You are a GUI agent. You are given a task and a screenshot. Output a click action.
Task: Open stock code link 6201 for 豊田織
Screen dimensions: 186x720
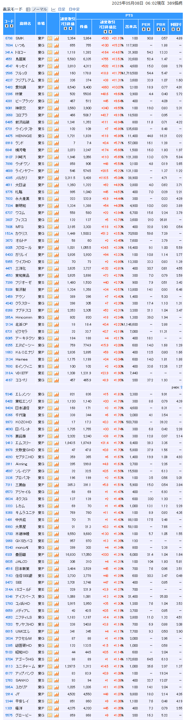point(9,555)
